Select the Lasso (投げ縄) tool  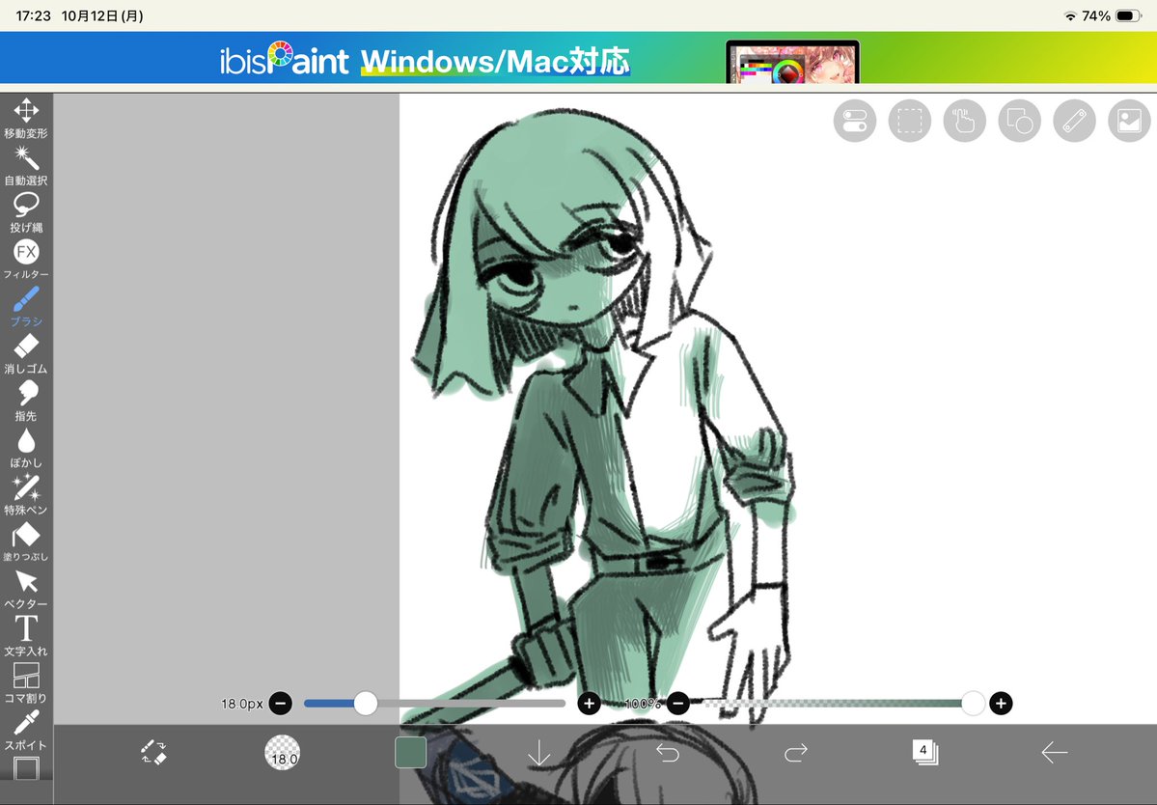(26, 211)
